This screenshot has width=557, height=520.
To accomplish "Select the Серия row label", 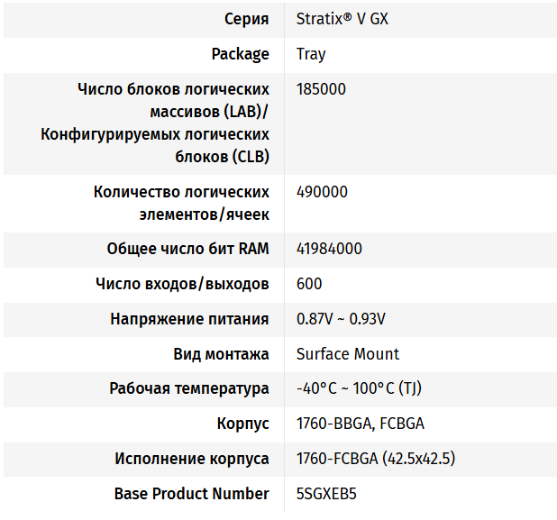I will 247,19.
